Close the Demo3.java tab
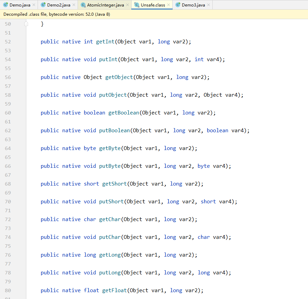This screenshot has height=299, width=308. click(209, 5)
